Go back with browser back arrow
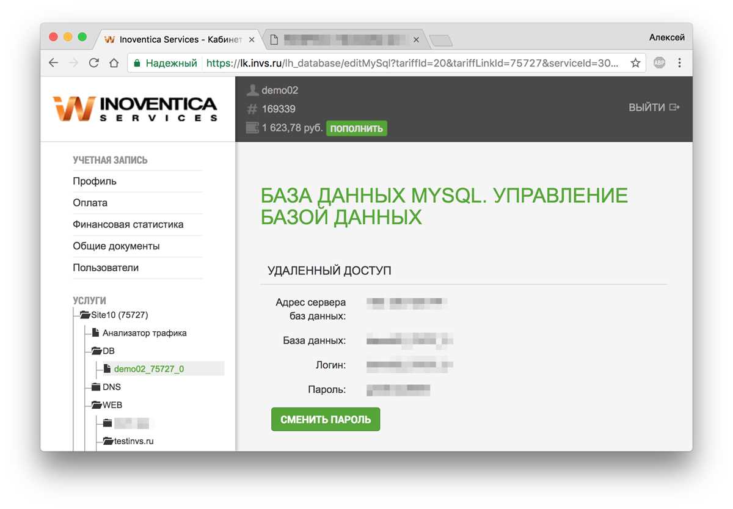The image size is (733, 509). pyautogui.click(x=54, y=63)
